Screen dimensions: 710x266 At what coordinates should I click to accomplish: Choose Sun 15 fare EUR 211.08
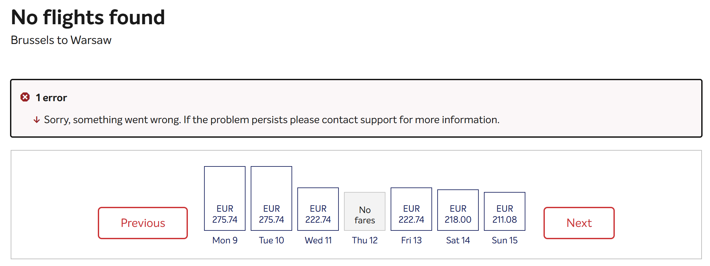[x=505, y=211]
